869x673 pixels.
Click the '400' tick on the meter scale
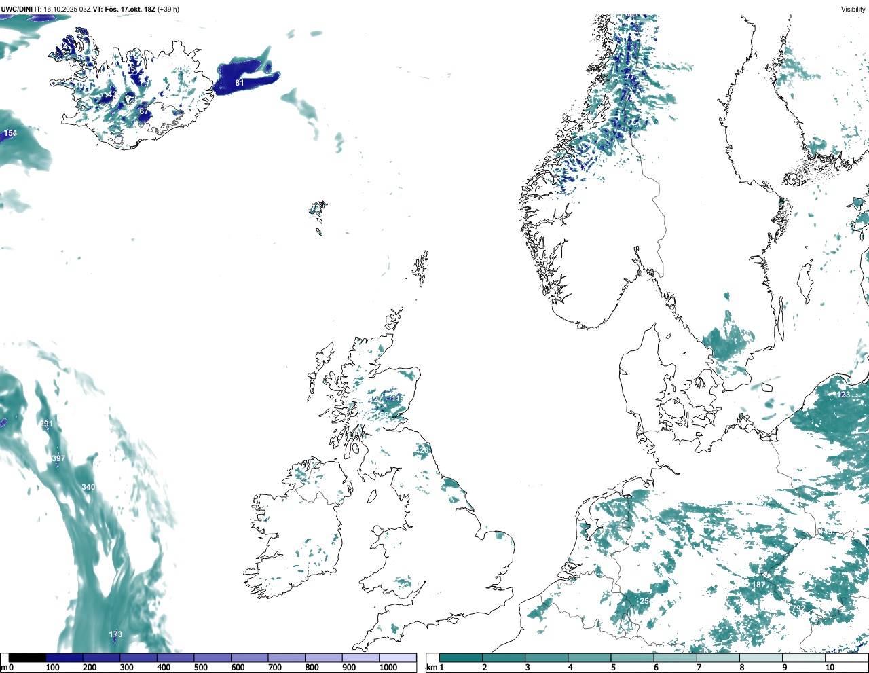click(x=164, y=668)
